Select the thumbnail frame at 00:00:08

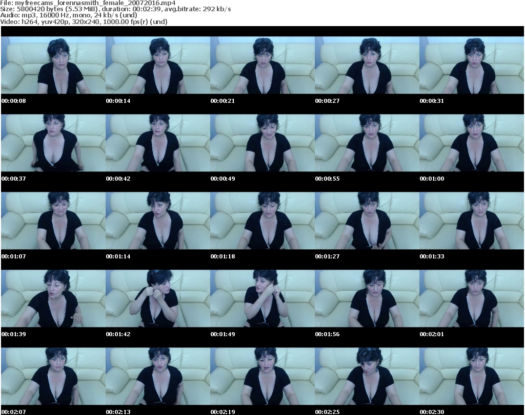[x=53, y=65]
